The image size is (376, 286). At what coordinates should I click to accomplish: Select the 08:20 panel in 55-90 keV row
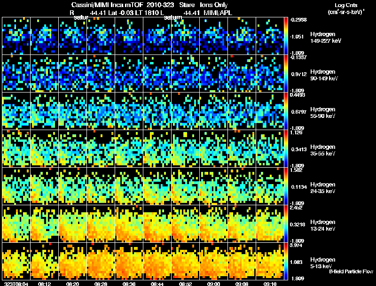point(73,111)
